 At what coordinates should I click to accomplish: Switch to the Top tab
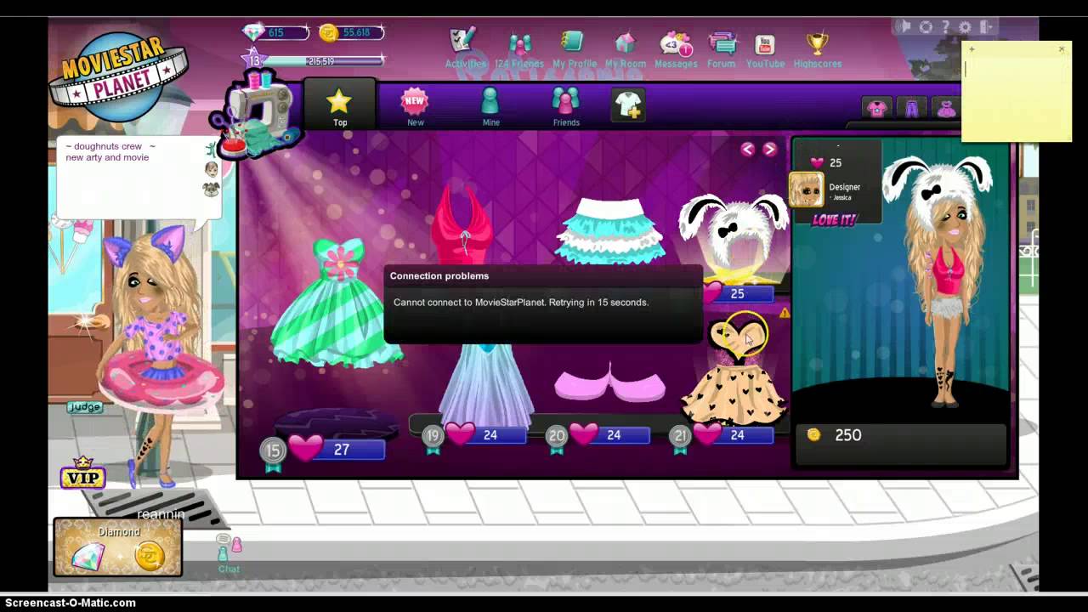(339, 105)
